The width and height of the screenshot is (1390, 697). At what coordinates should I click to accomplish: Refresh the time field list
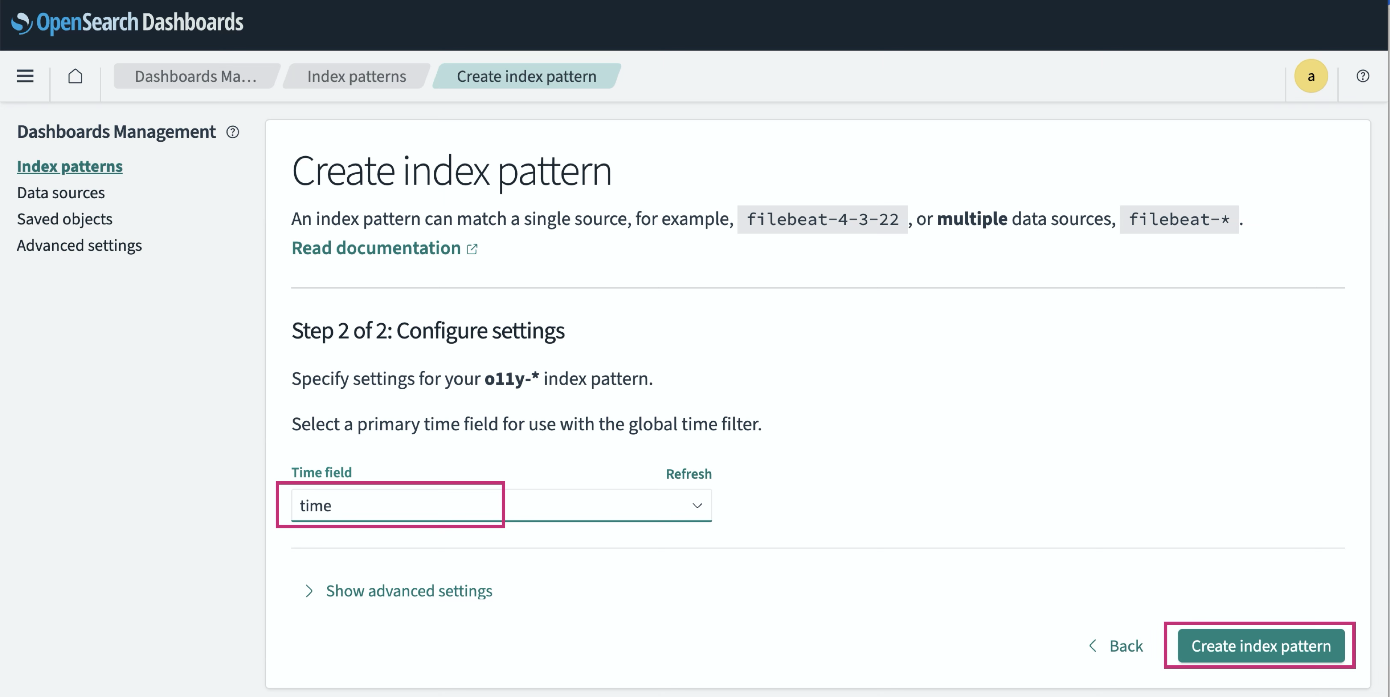click(x=689, y=474)
